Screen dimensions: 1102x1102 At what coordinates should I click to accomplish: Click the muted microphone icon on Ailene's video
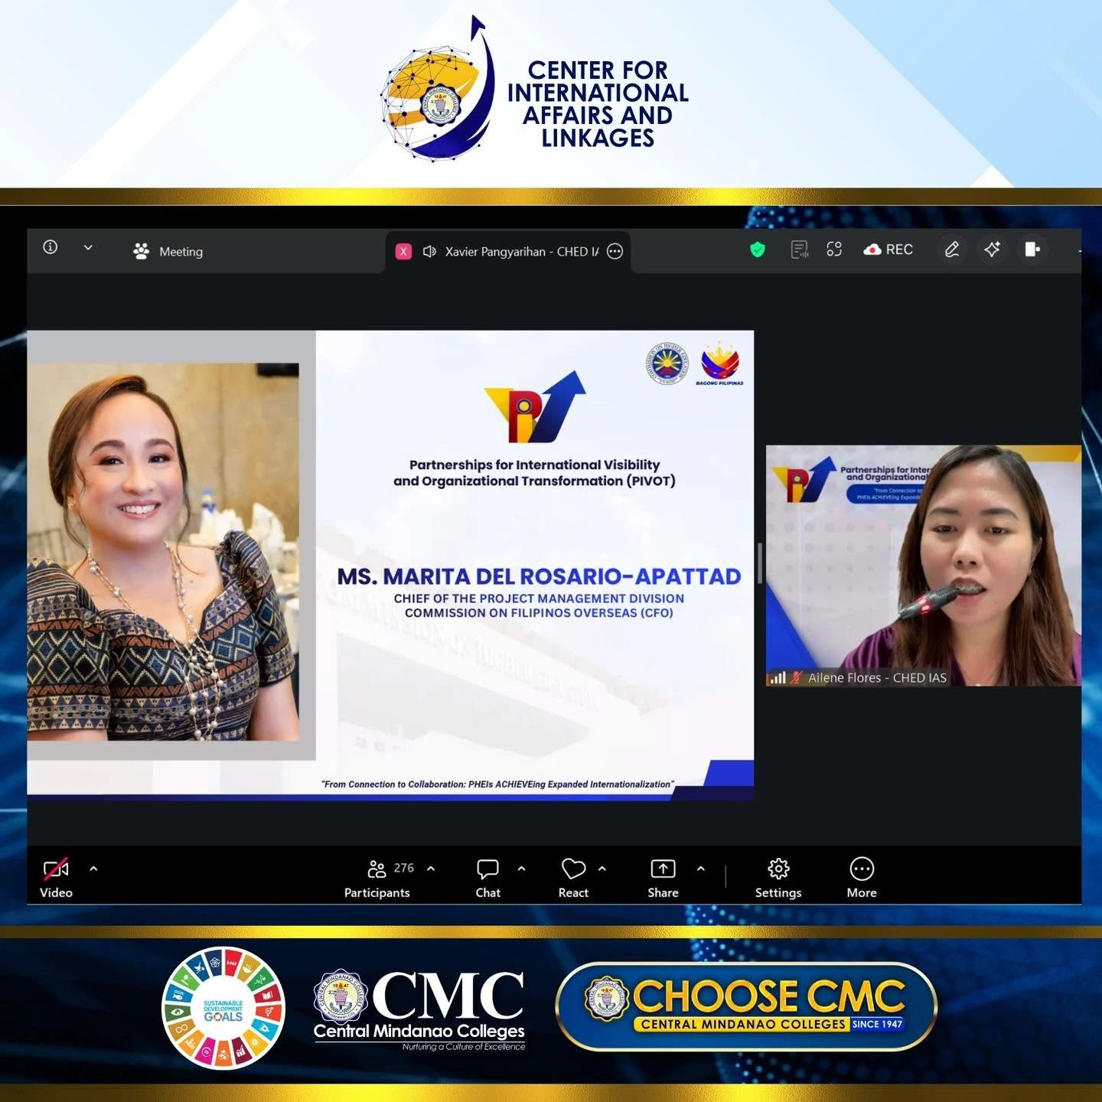tap(796, 678)
